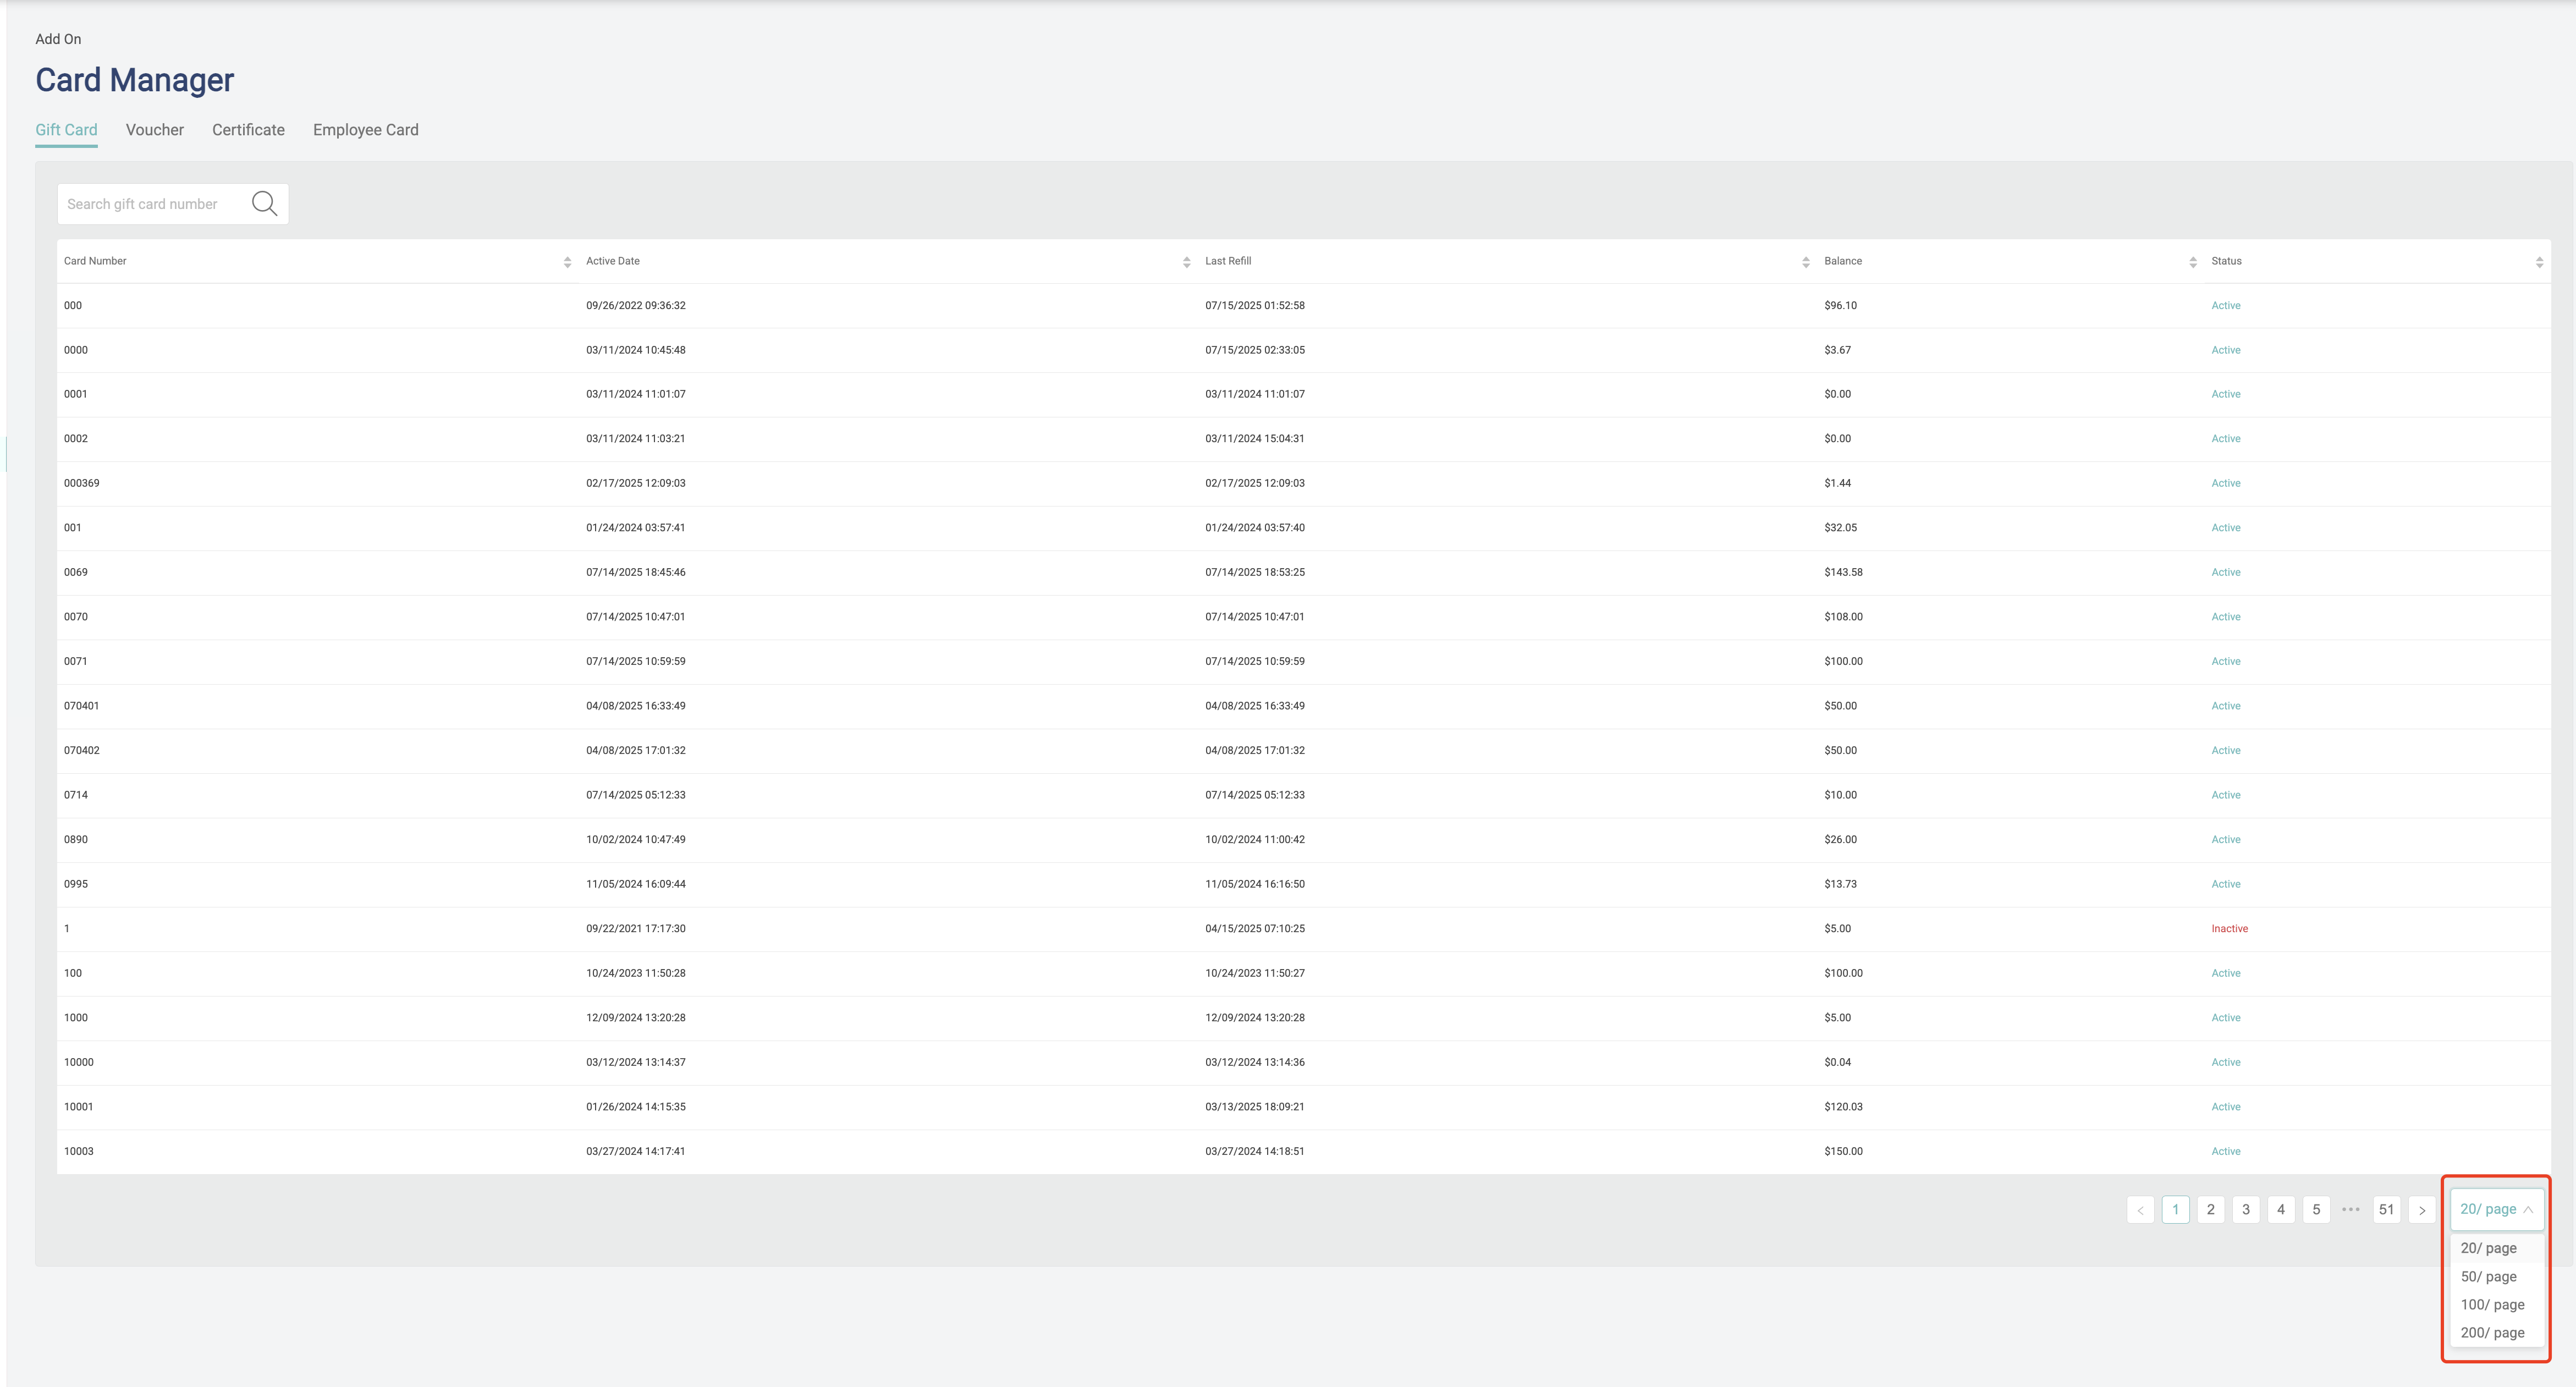This screenshot has height=1387, width=2576.
Task: Select 20/ page option in list
Action: (x=2496, y=1248)
